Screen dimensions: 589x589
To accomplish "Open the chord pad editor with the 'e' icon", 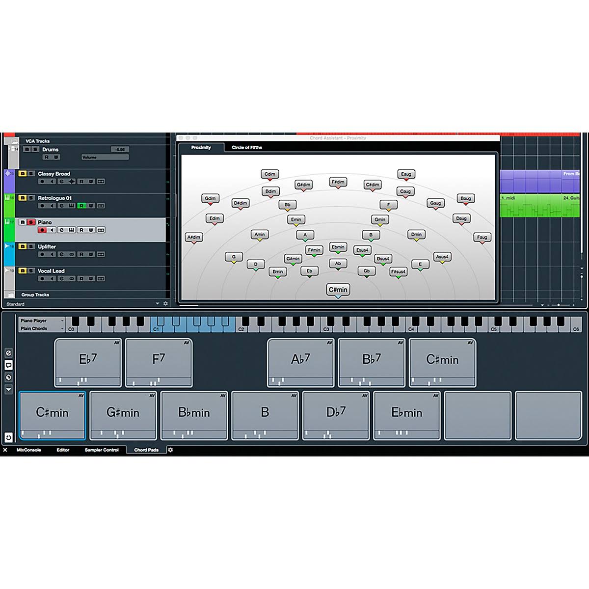I will click(x=8, y=353).
